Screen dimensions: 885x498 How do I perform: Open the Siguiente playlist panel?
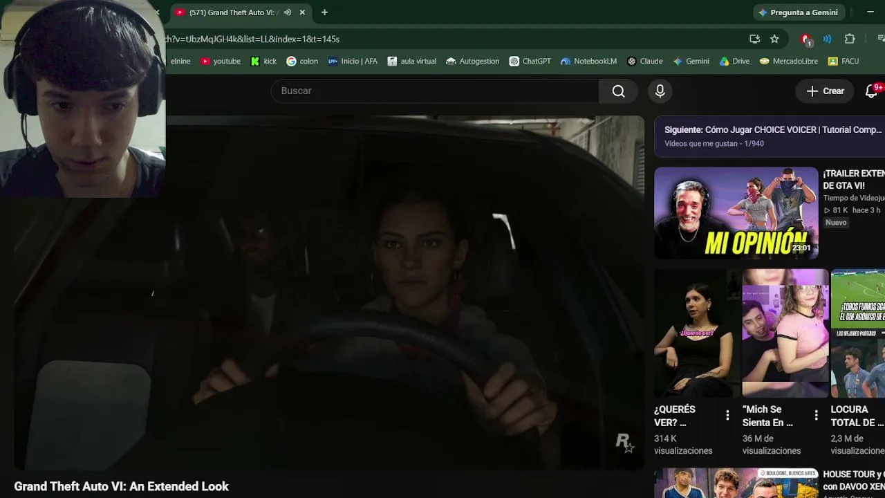770,136
